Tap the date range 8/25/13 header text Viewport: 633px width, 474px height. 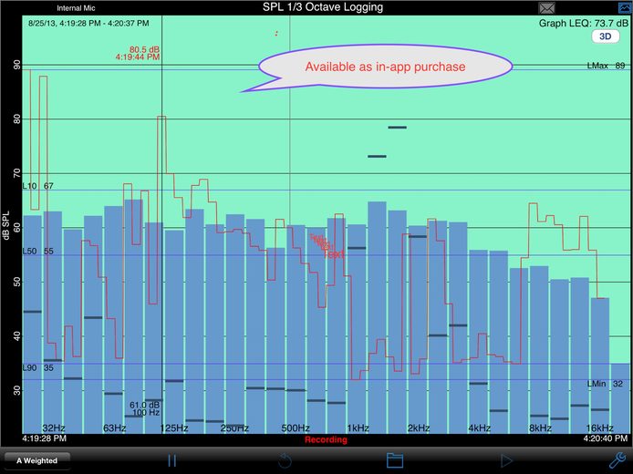point(88,24)
